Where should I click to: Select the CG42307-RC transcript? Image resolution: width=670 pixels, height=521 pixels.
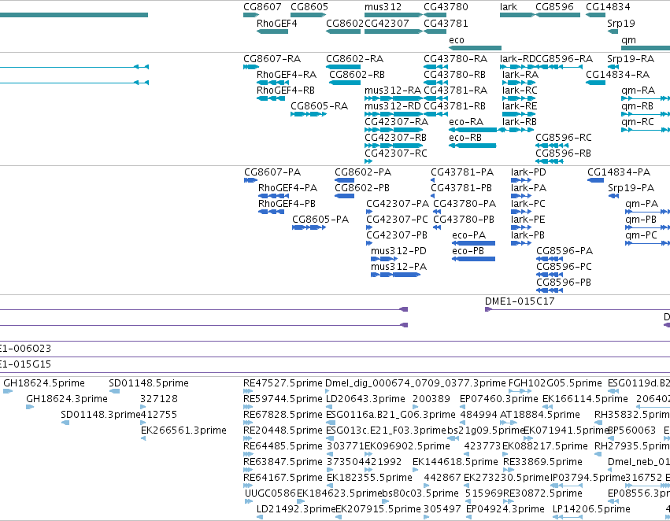(368, 161)
